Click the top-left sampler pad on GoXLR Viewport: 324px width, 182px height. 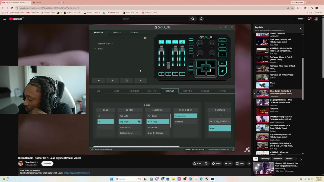(x=201, y=64)
